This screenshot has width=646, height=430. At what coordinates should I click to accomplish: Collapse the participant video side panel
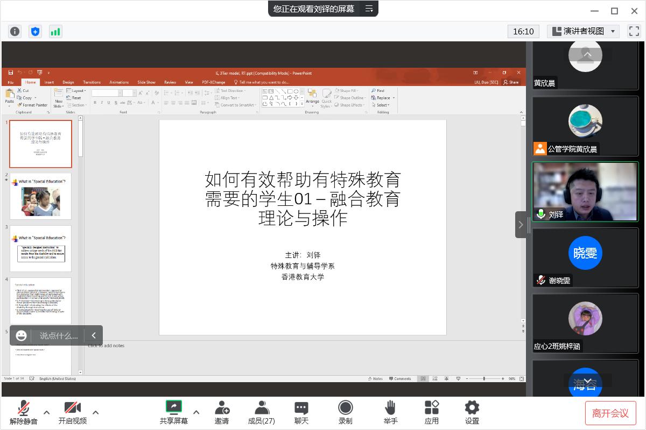click(521, 225)
